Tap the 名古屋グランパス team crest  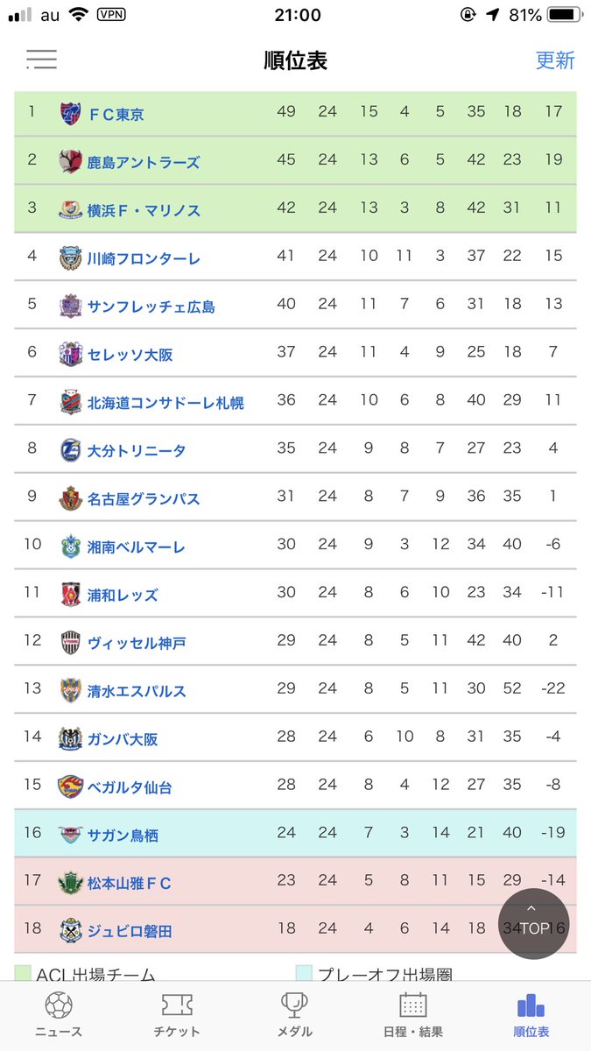tap(70, 498)
